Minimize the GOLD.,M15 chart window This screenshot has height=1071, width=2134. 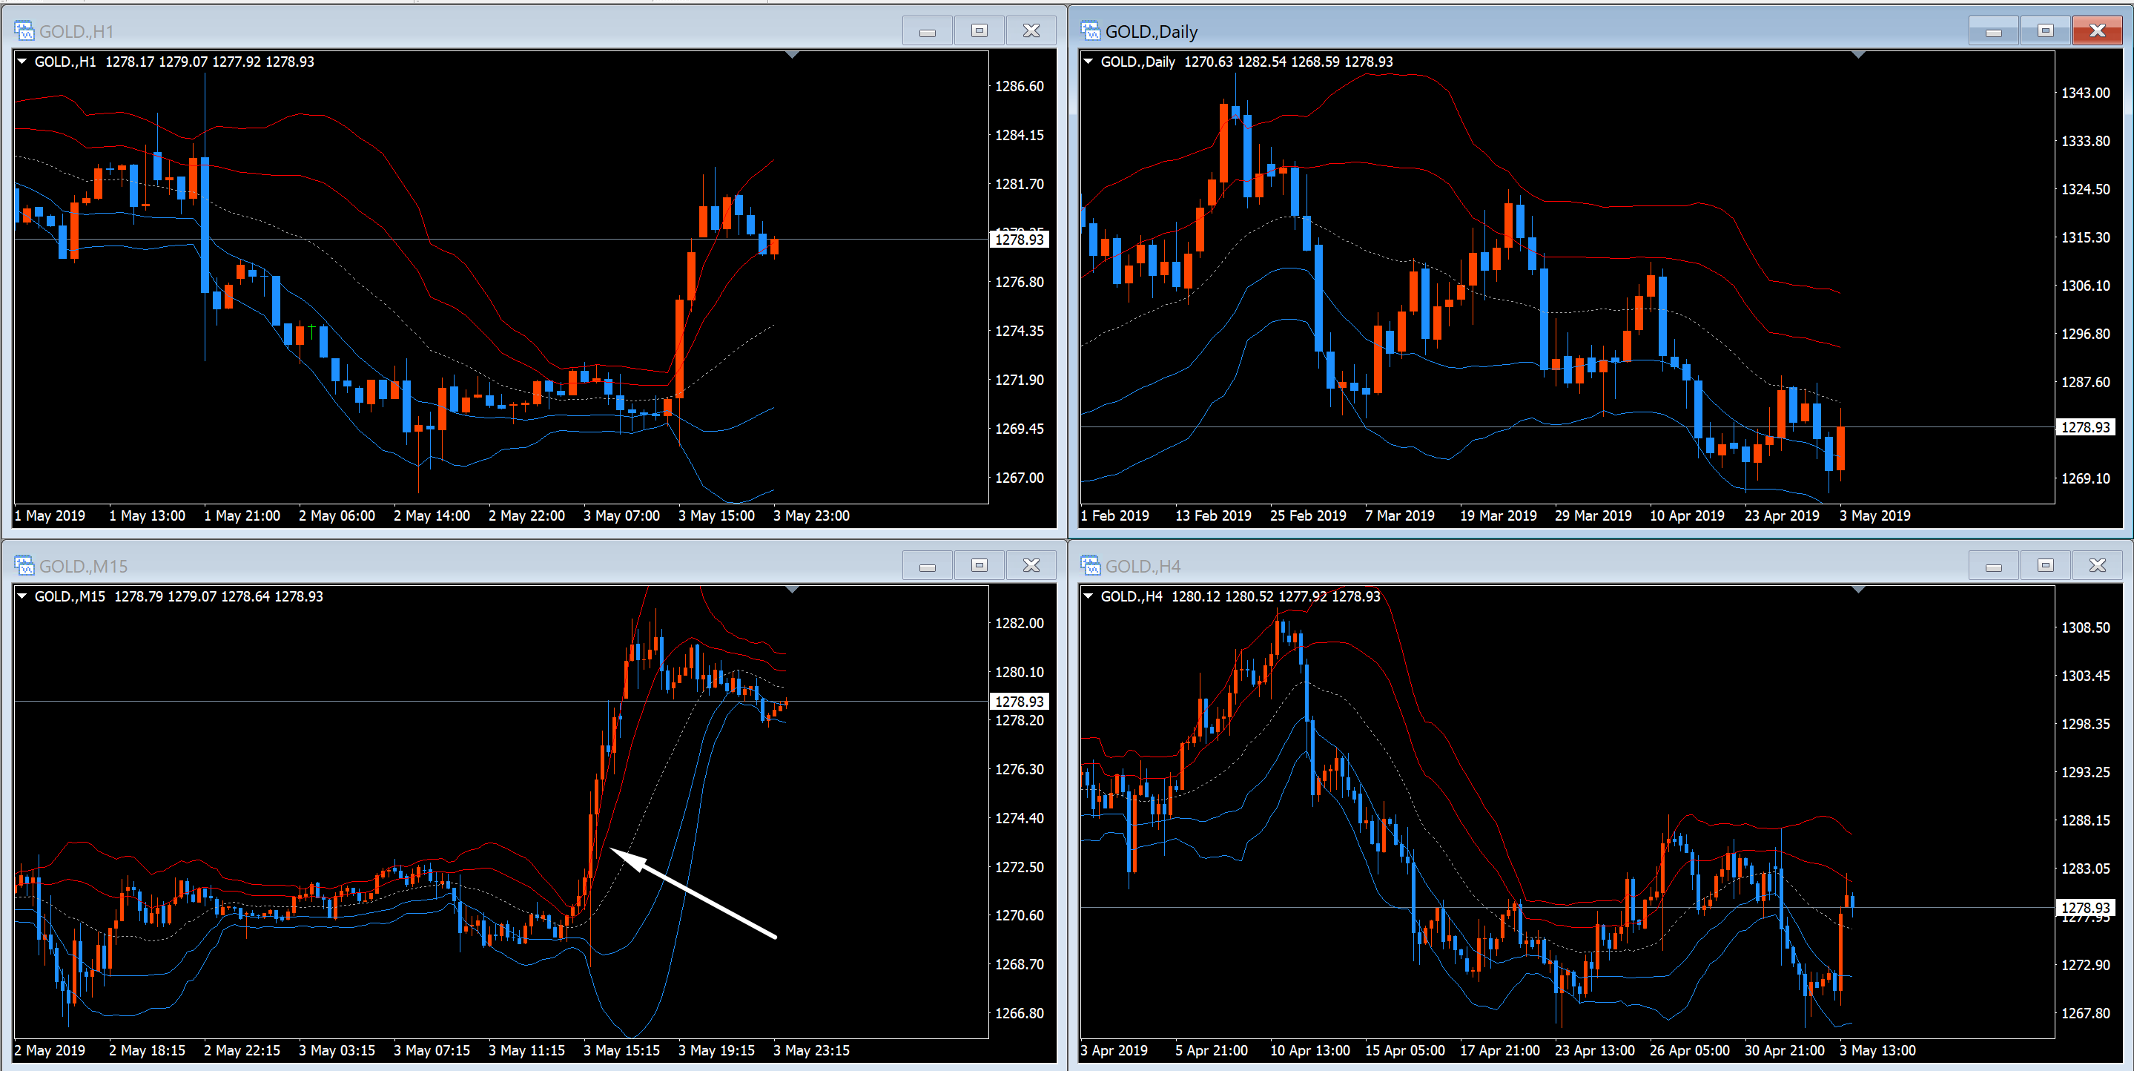pyautogui.click(x=927, y=566)
